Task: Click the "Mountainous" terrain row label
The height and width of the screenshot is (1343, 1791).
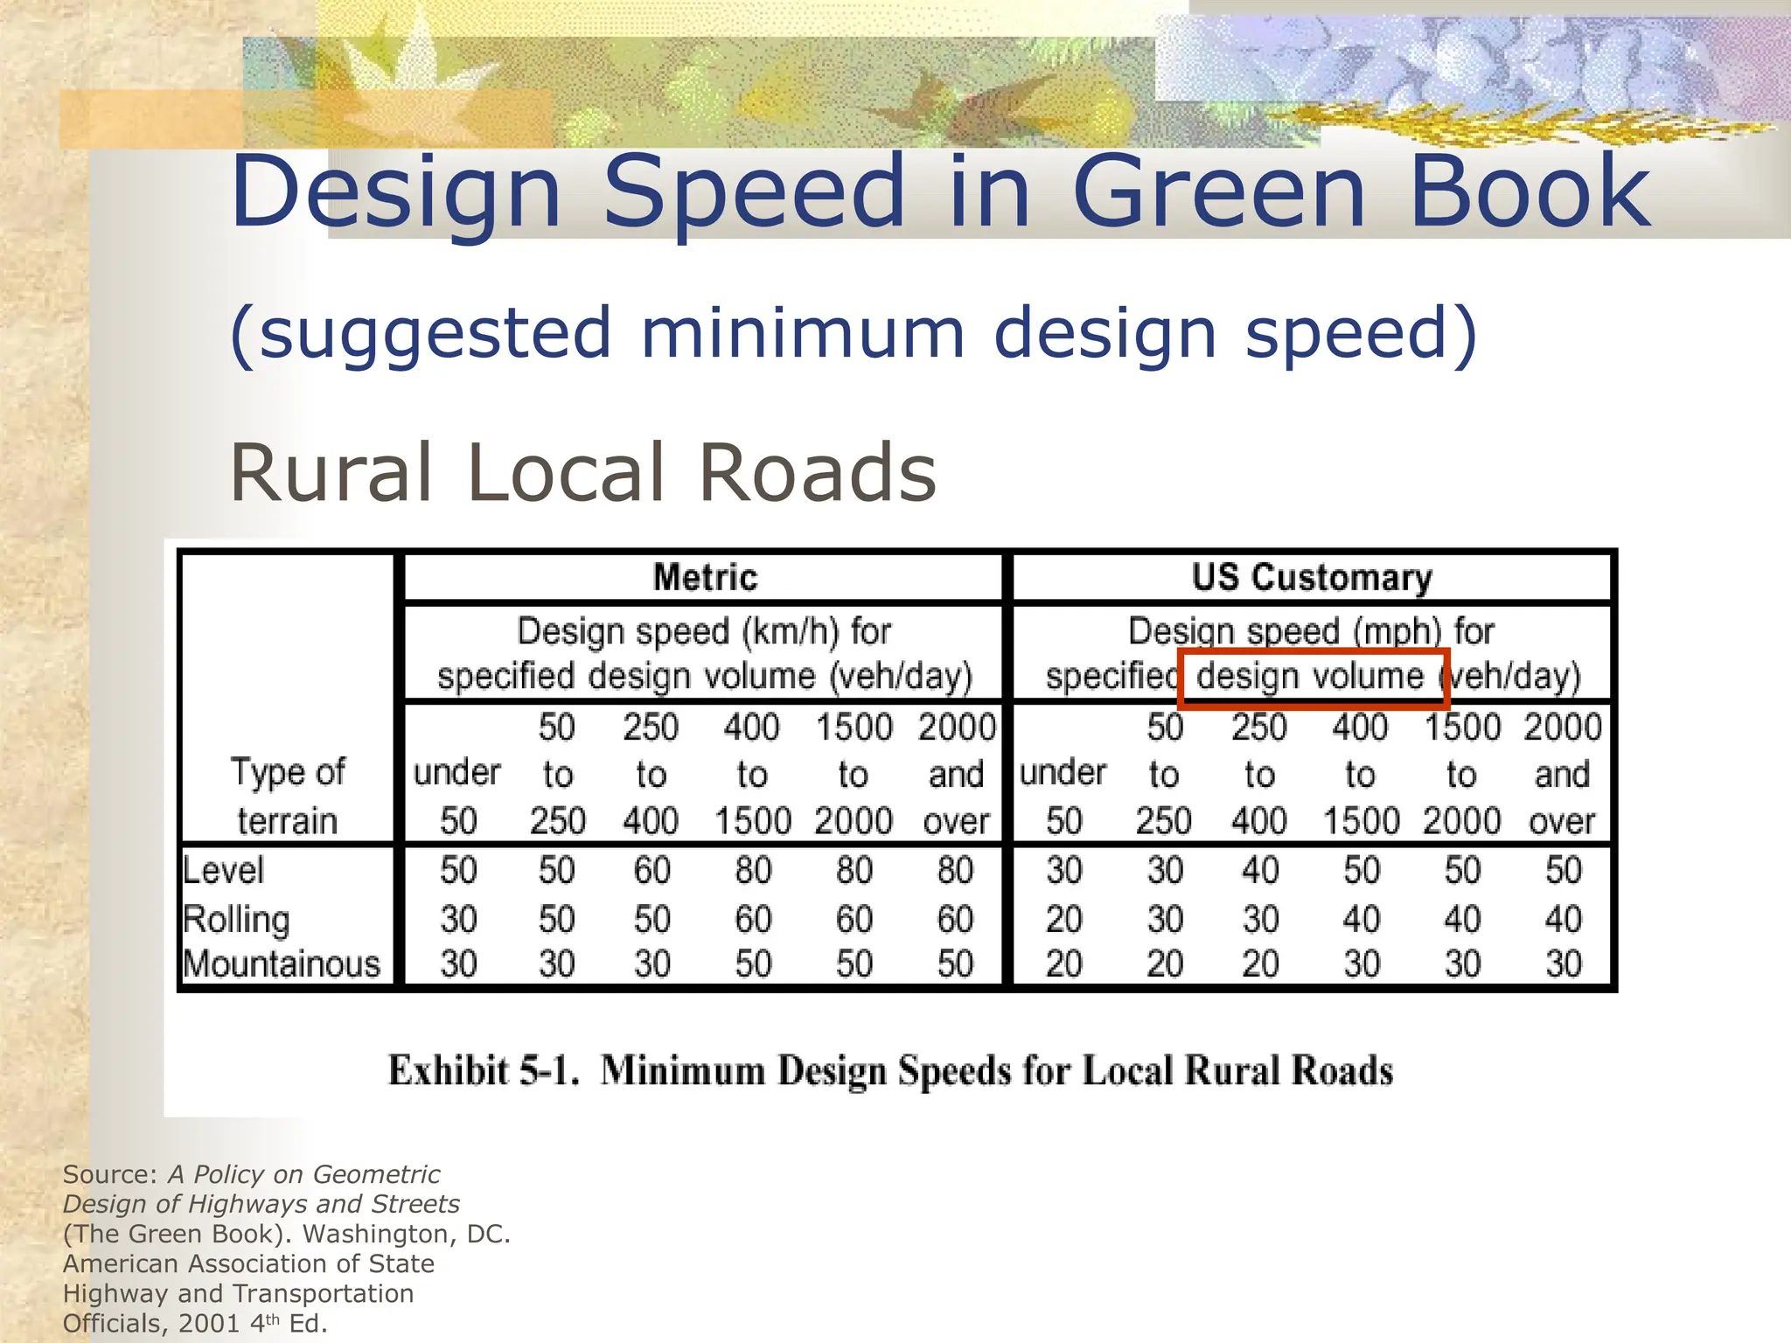Action: (x=282, y=964)
